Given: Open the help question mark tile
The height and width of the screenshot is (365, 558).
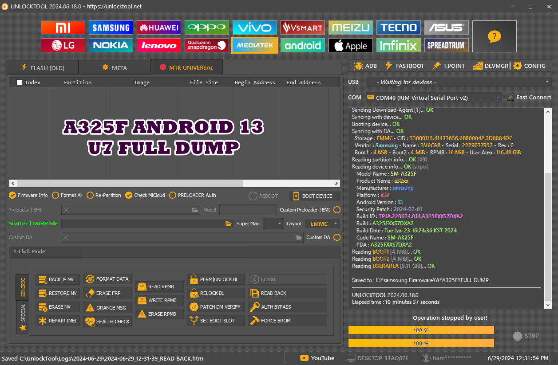Looking at the screenshot, I should [495, 36].
